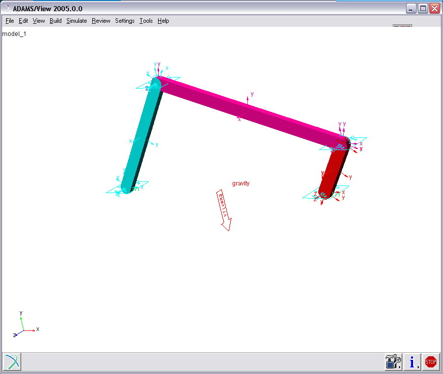Select revolute joint at red link base
Viewport: 443px width, 374px height.
pyautogui.click(x=325, y=193)
